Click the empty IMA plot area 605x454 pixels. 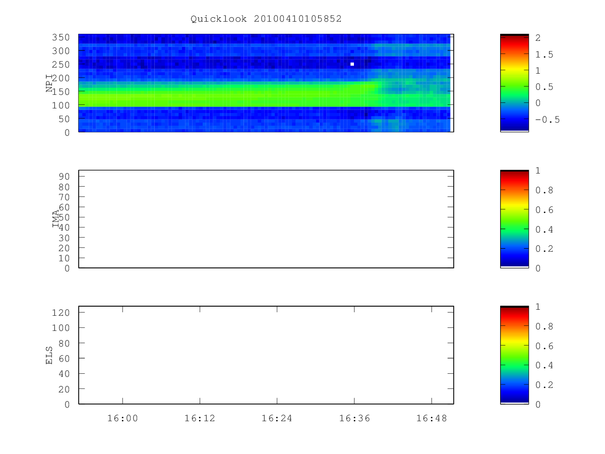point(266,219)
